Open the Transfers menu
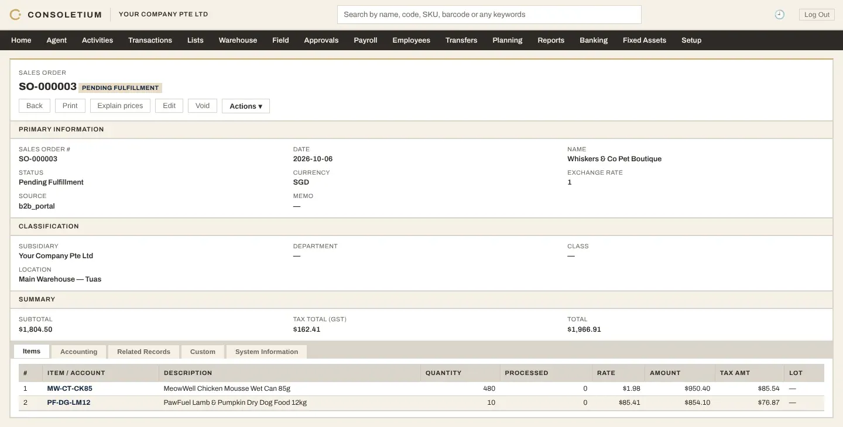Image resolution: width=843 pixels, height=427 pixels. coord(461,40)
